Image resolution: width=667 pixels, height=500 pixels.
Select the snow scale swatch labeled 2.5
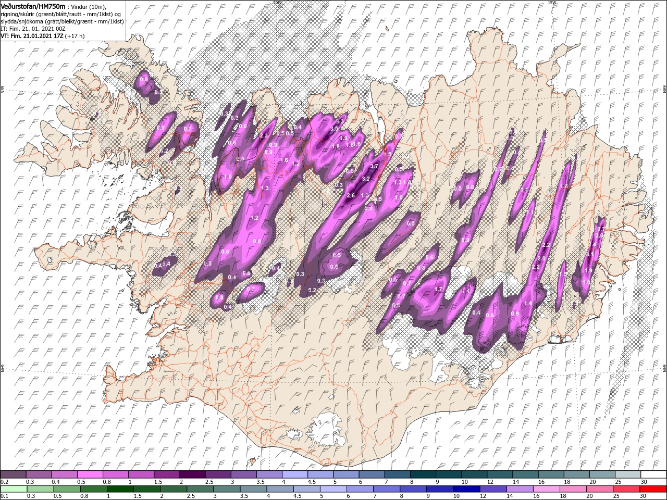coord(218,474)
